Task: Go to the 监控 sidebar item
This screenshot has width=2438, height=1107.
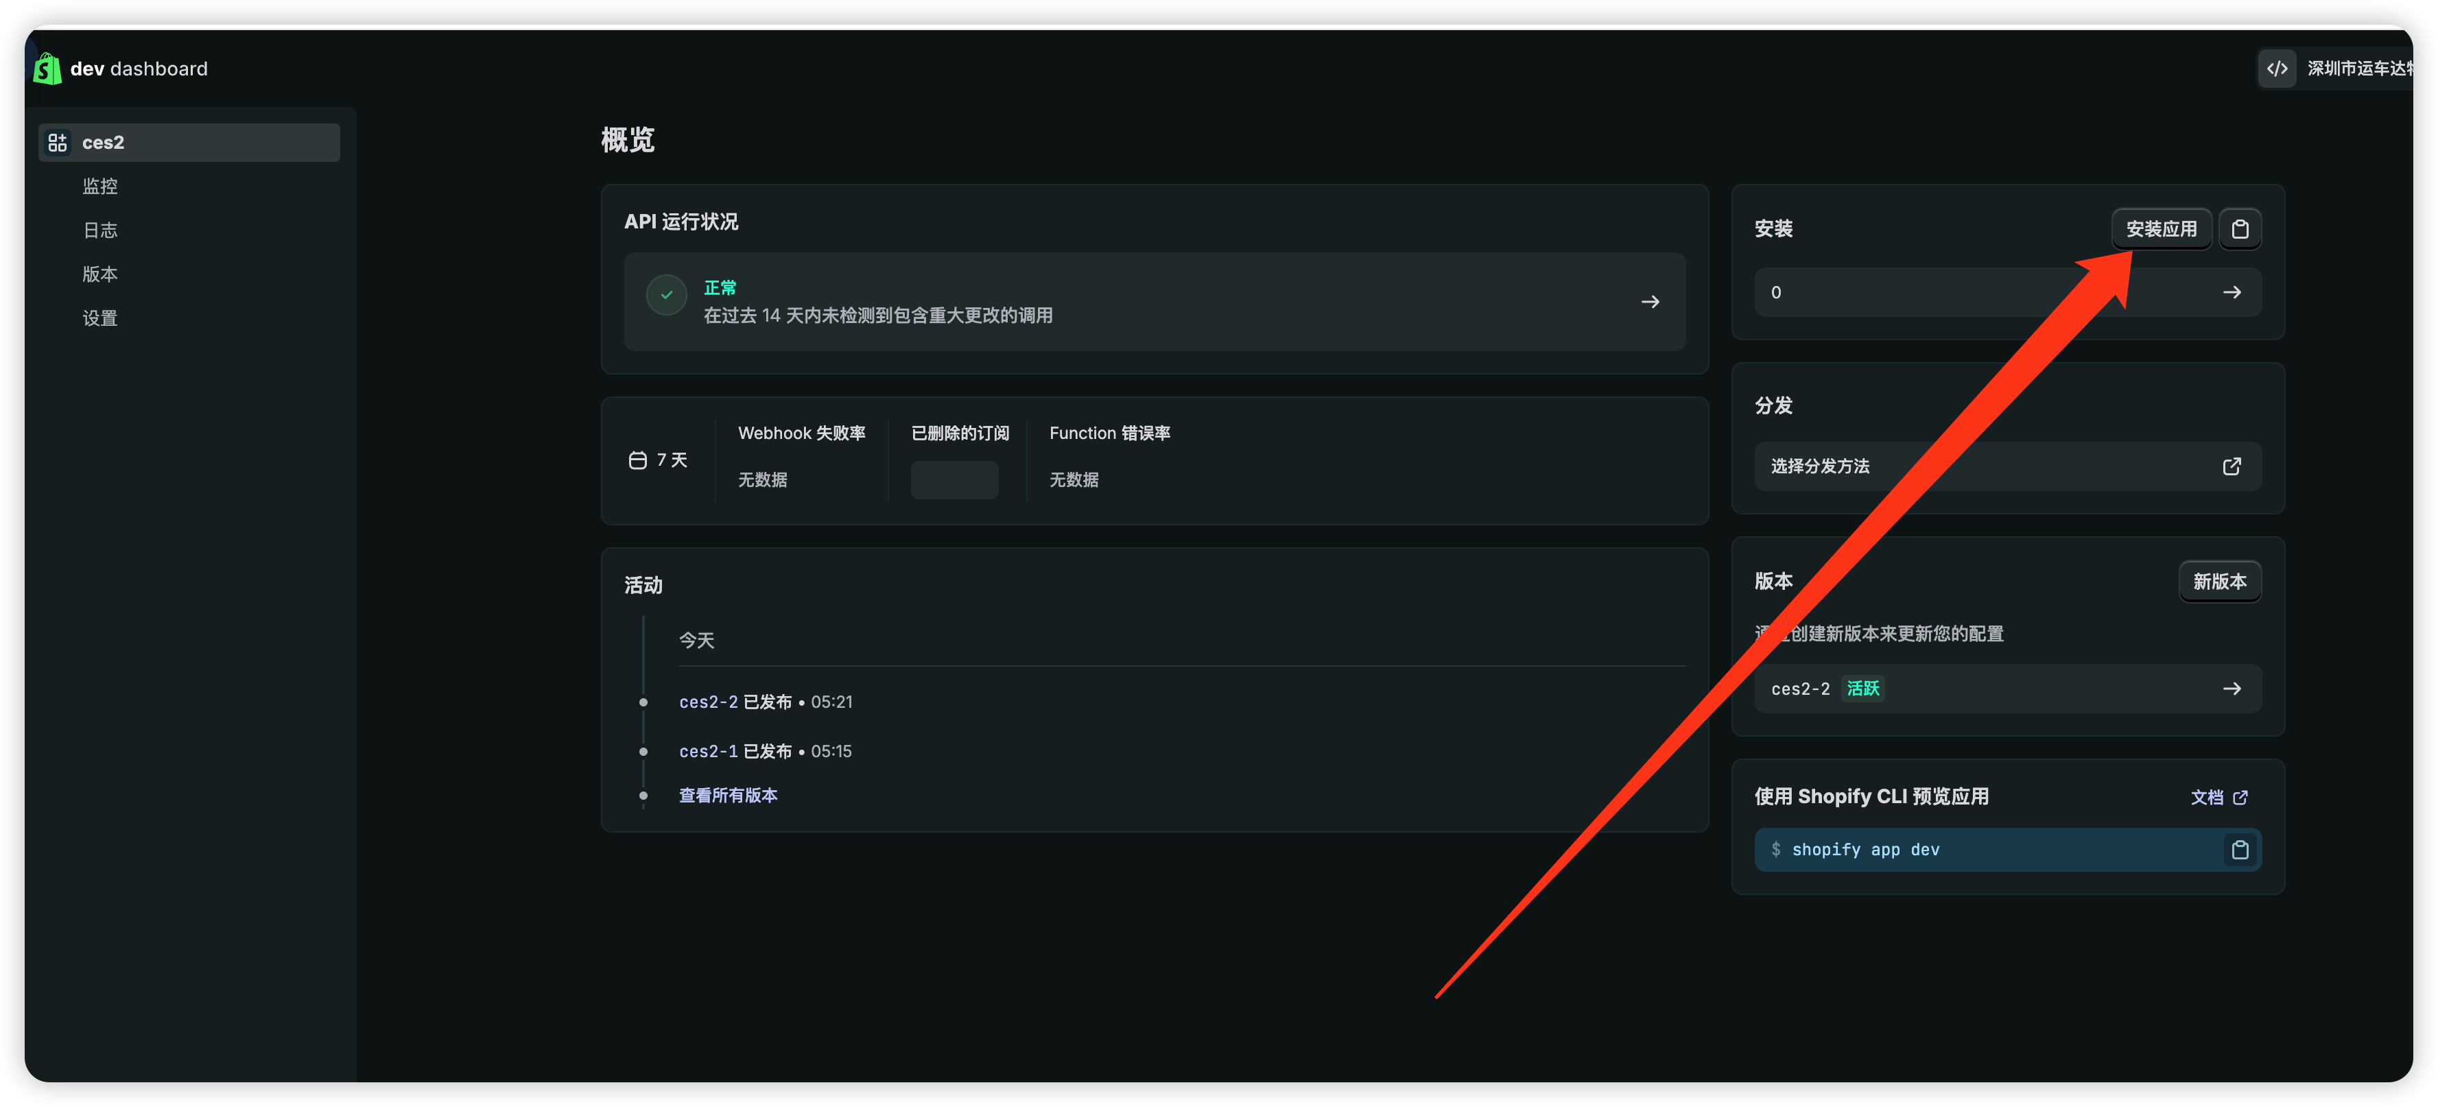Action: coord(99,187)
